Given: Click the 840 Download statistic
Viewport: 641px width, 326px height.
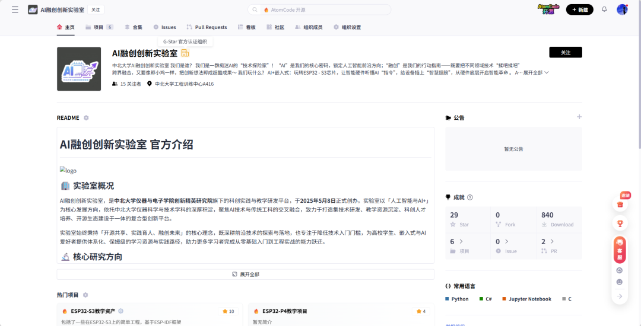Looking at the screenshot, I should [x=559, y=219].
